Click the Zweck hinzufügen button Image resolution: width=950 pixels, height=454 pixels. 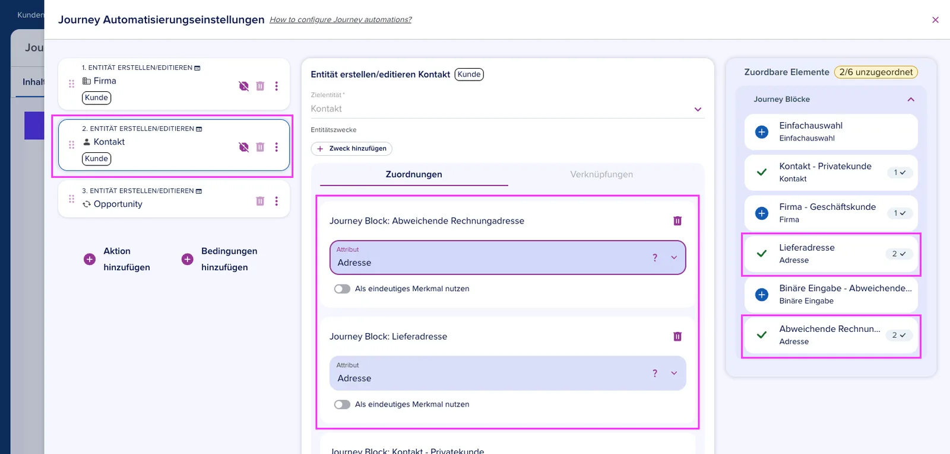[351, 149]
